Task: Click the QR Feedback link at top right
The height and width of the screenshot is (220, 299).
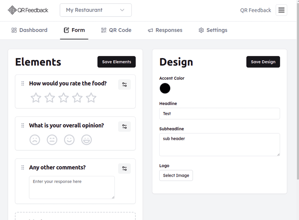Action: pyautogui.click(x=255, y=10)
